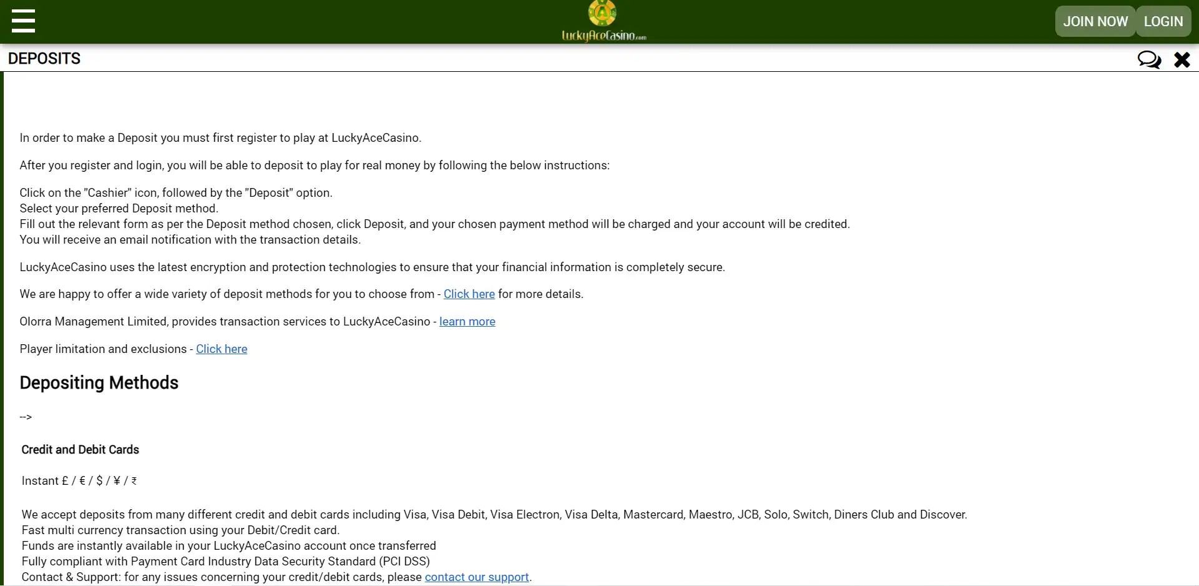Follow the 'learn more' Olorra Management link
The width and height of the screenshot is (1199, 586).
(x=466, y=322)
